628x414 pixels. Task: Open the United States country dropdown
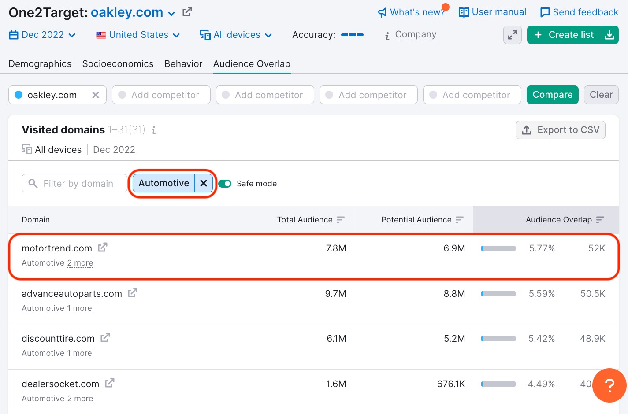[x=138, y=35]
